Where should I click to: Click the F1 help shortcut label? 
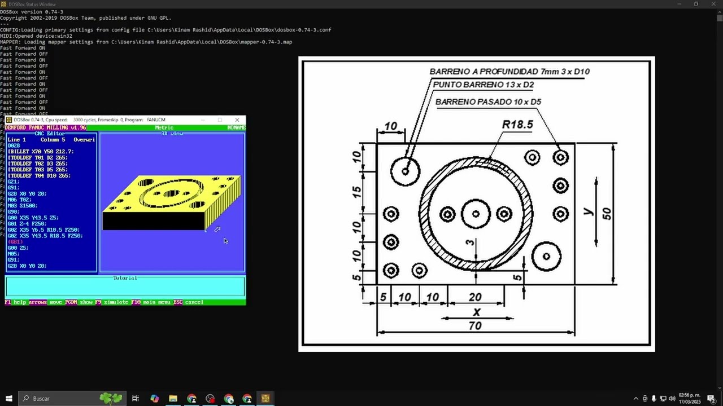click(x=16, y=302)
